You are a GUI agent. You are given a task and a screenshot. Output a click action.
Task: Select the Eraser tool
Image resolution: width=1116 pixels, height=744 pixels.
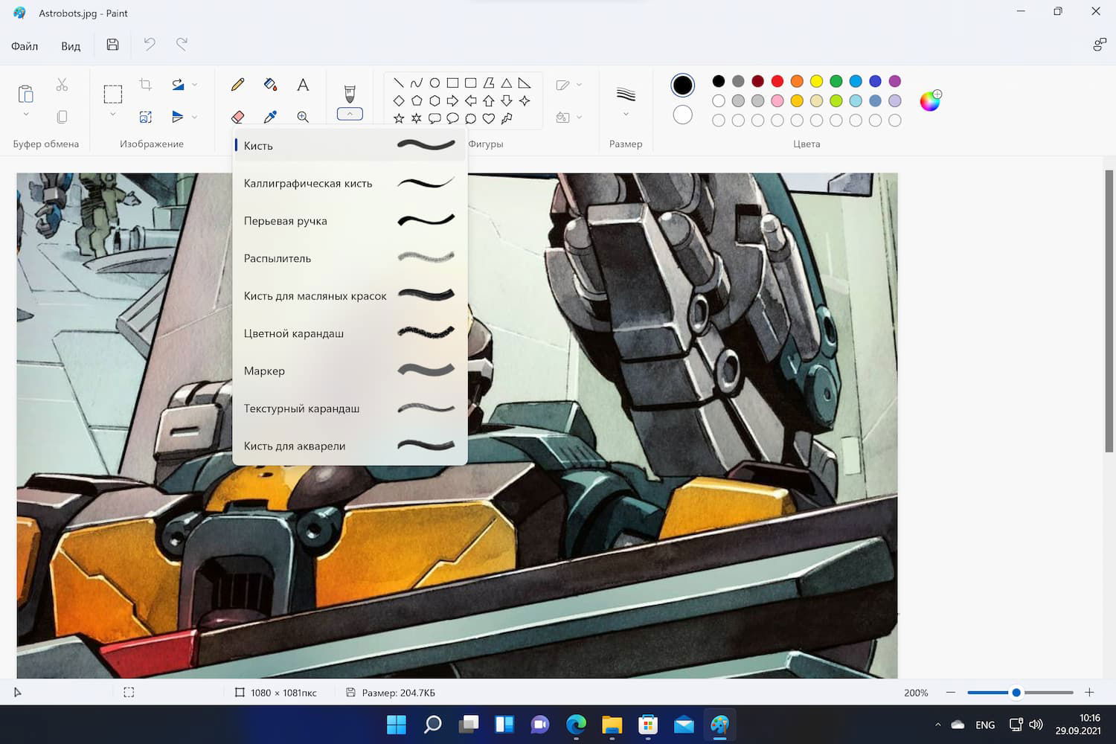(x=238, y=117)
